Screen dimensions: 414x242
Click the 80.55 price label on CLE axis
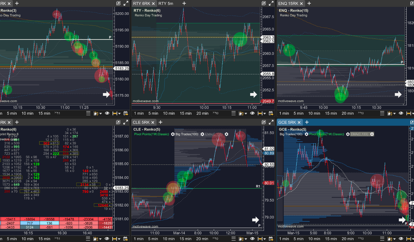(x=269, y=165)
